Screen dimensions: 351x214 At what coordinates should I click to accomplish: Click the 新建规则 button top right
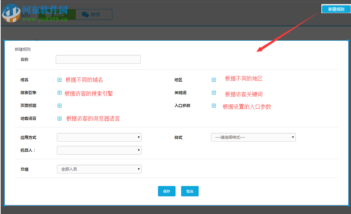336,9
